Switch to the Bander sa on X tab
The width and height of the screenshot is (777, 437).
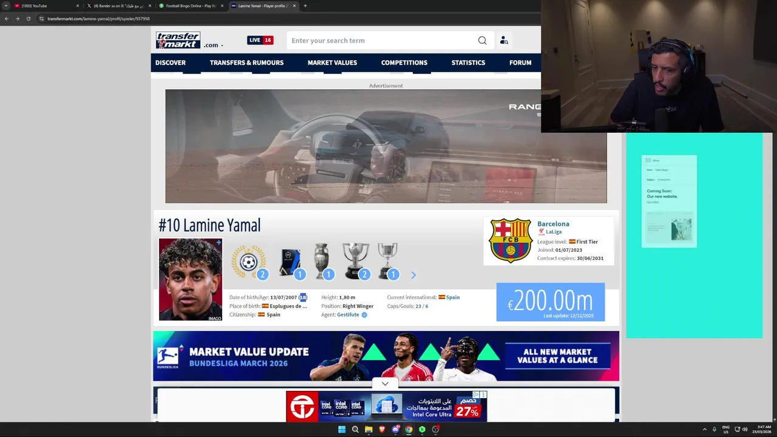pyautogui.click(x=118, y=5)
